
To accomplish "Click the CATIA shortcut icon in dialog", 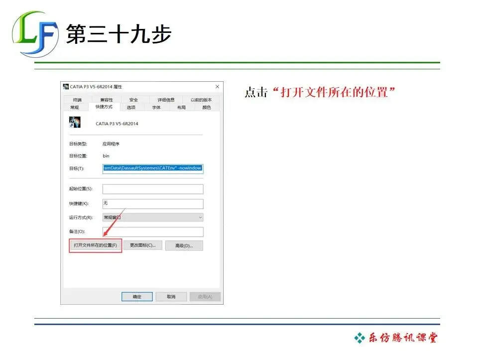I will (75, 122).
